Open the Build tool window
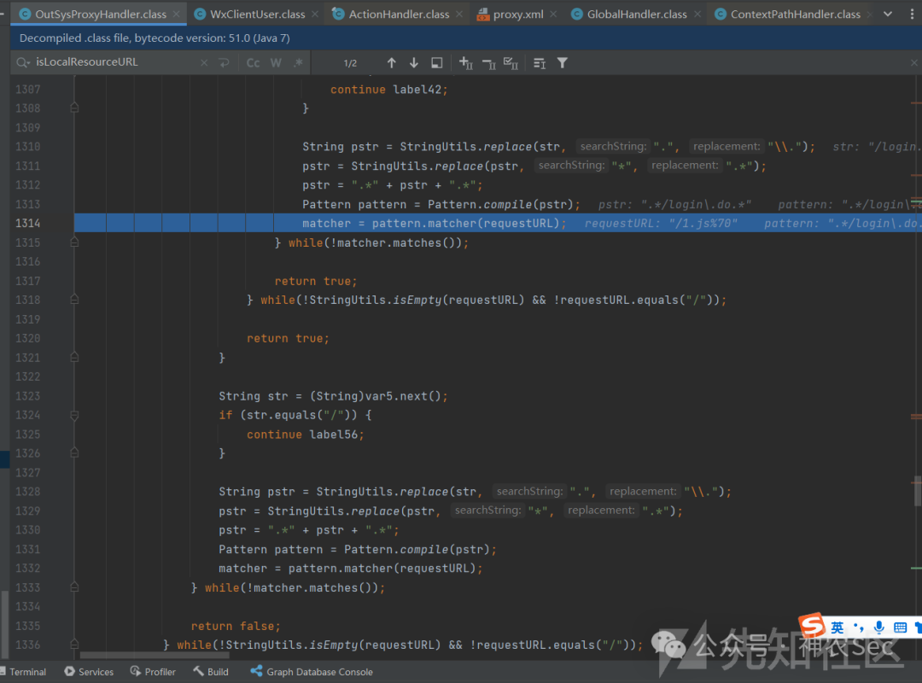This screenshot has width=922, height=683. tap(211, 672)
